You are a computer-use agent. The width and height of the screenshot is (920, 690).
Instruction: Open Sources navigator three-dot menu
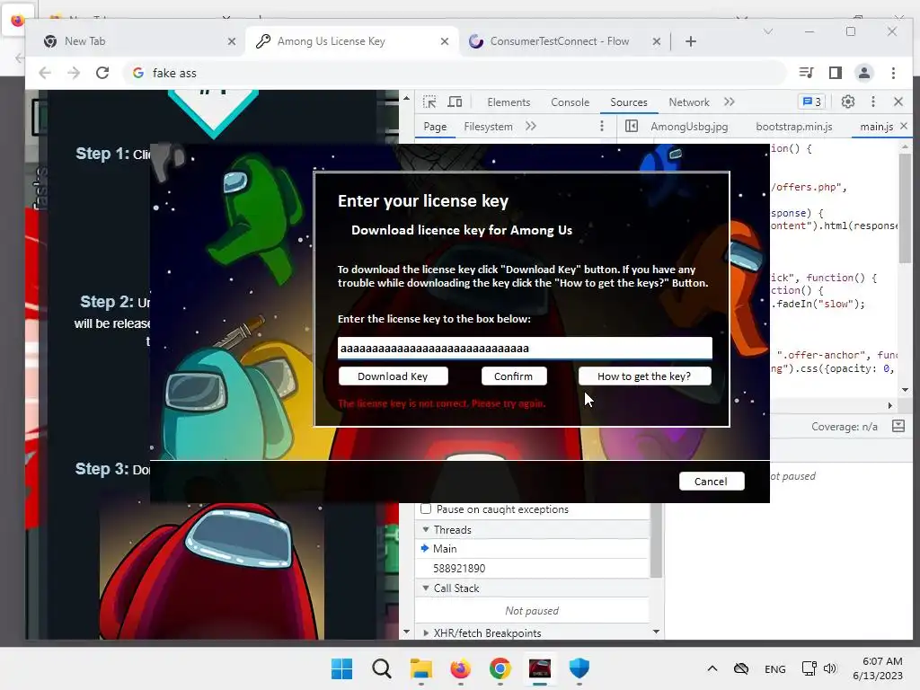point(601,126)
